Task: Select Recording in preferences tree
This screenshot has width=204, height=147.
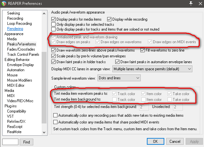Action: (x=15, y=18)
